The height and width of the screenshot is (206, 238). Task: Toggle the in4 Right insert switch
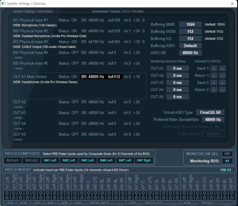click(x=55, y=195)
